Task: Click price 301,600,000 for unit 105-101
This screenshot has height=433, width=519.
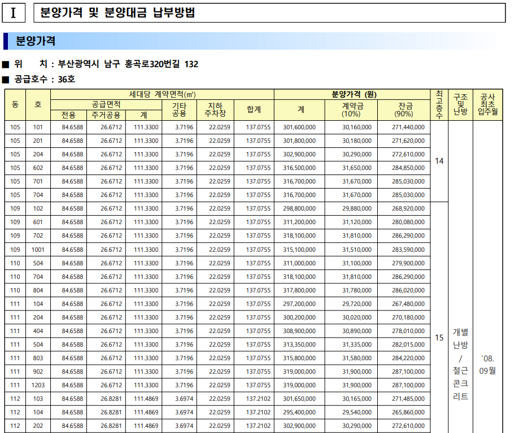Action: pos(299,127)
